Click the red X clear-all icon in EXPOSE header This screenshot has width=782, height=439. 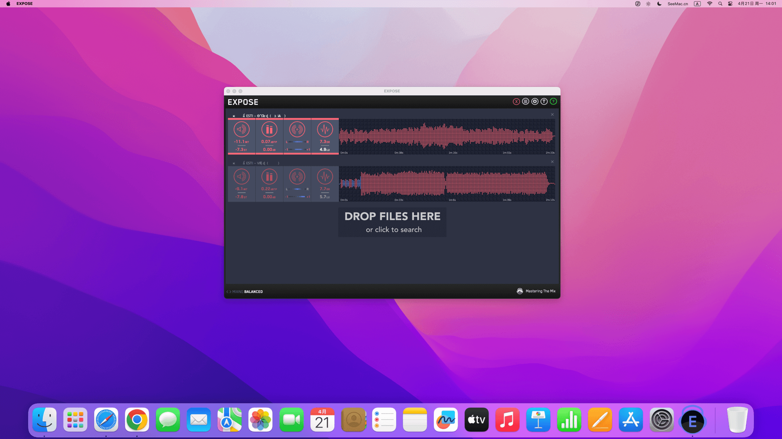(x=516, y=102)
